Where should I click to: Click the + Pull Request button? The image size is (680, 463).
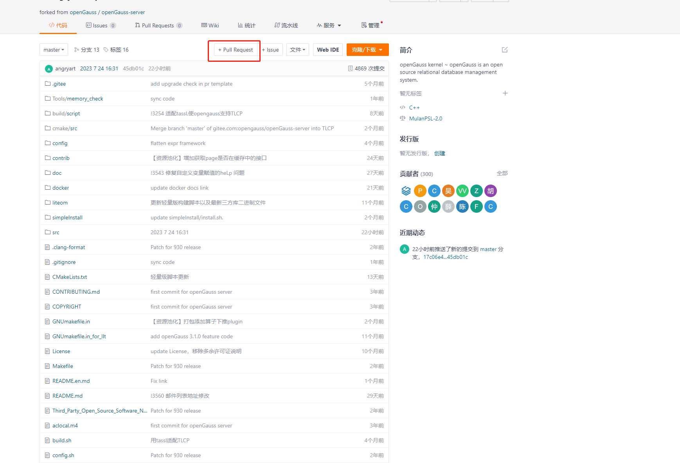pos(236,50)
